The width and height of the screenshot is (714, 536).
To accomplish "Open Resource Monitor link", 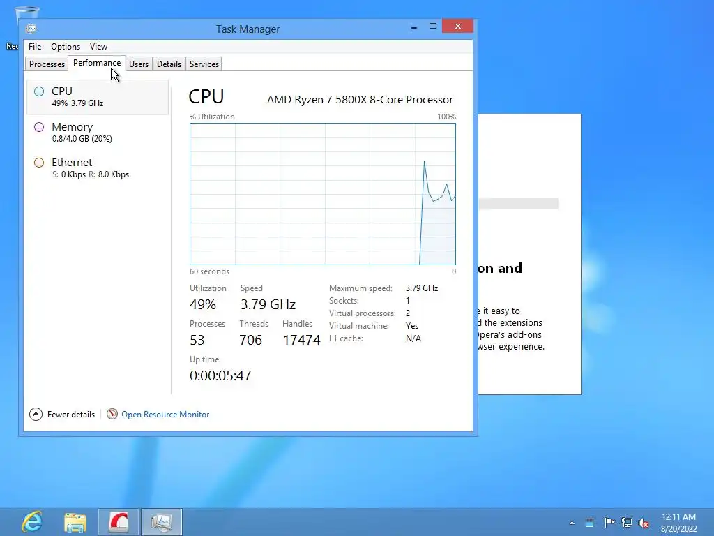I will tap(165, 415).
